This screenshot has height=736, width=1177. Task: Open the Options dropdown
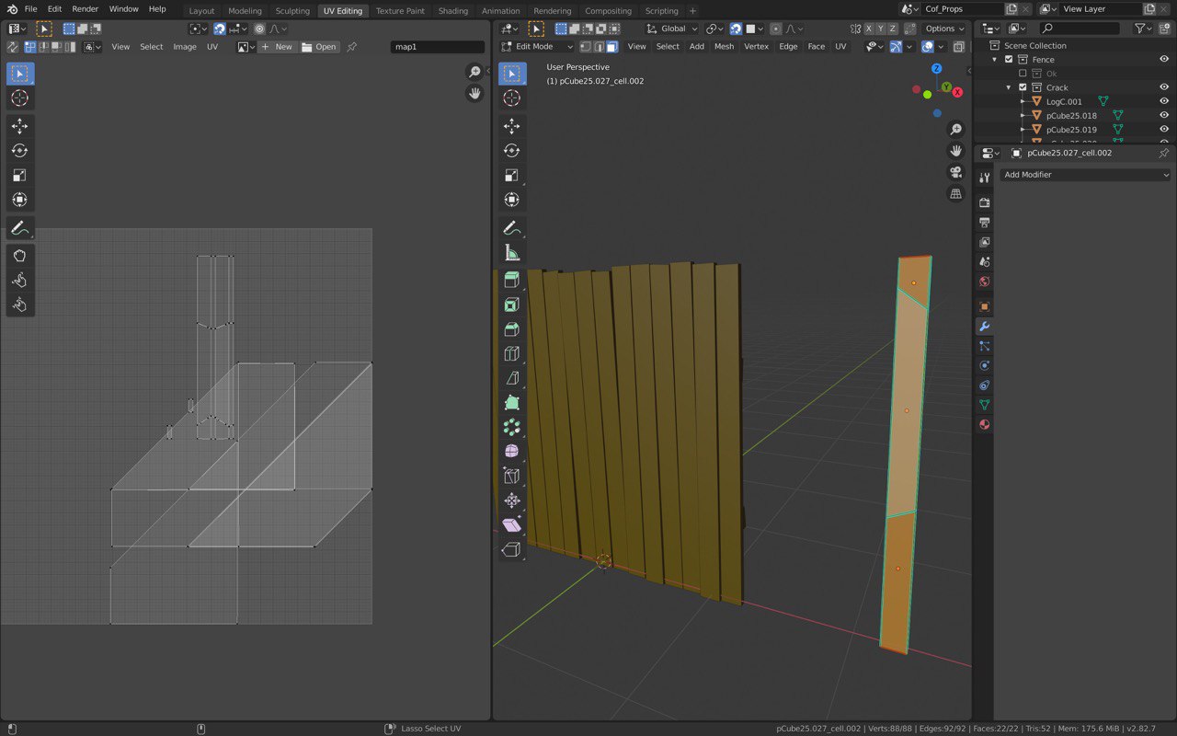[944, 29]
